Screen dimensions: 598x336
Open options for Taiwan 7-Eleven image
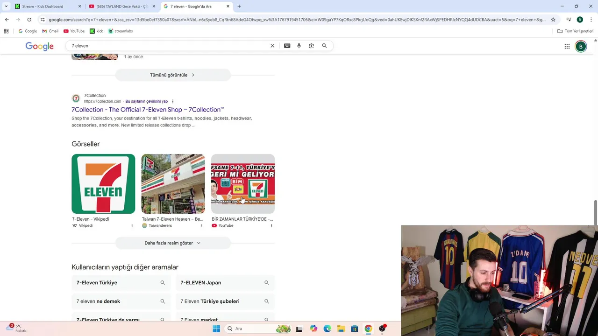[201, 225]
